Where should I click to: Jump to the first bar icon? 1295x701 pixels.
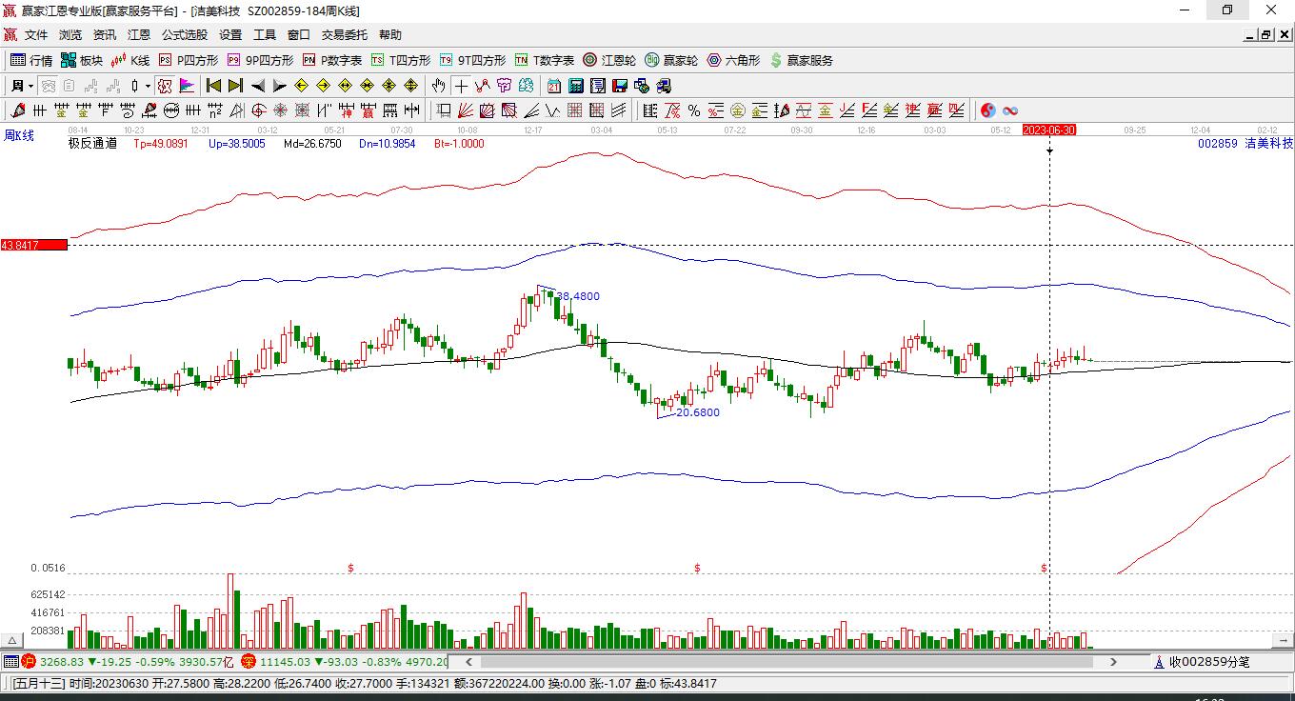[213, 86]
